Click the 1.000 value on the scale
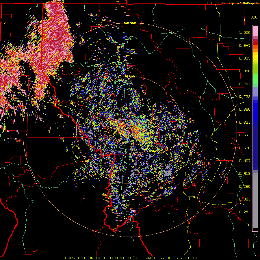The image size is (260, 260). click(245, 32)
